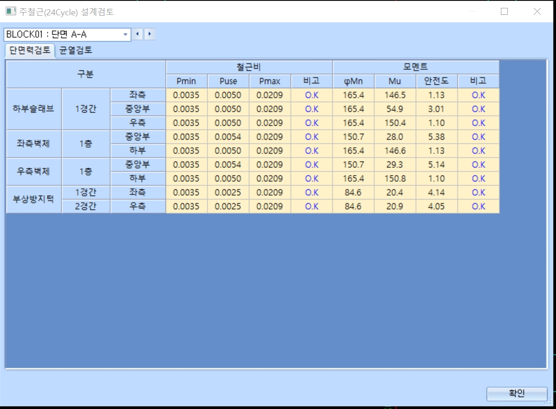Viewport: 556px width, 409px height.
Task: Select the 하부슬래브 row group cell
Action: 34,109
